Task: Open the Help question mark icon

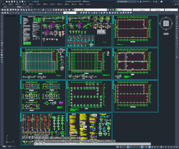Action: tap(161, 2)
